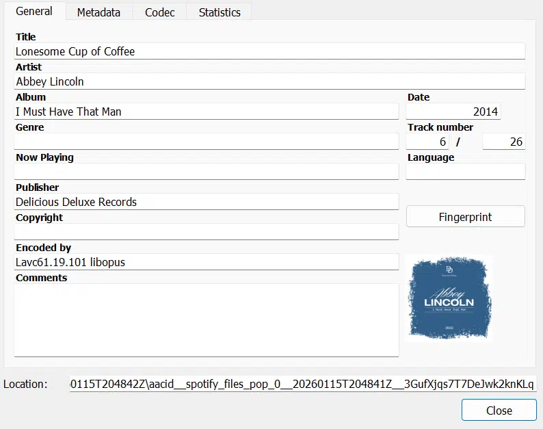Click the Publisher field with Delicious Deluxe Records

(x=206, y=202)
